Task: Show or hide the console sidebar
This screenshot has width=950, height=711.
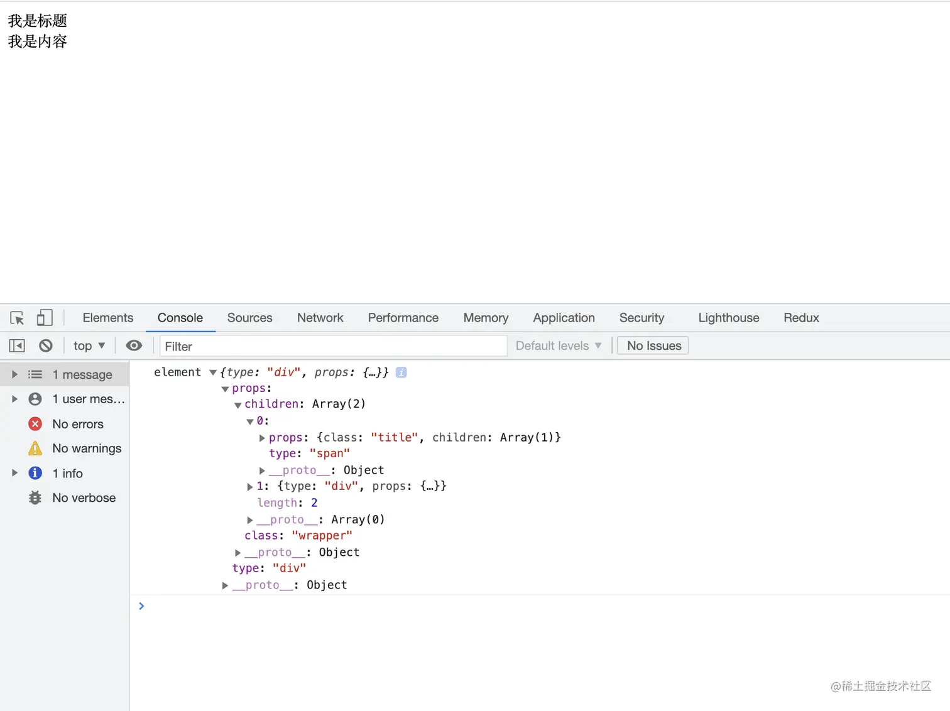Action: [x=17, y=346]
